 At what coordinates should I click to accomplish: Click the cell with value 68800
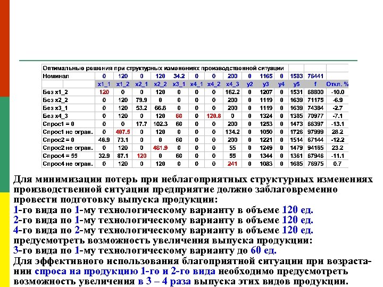(x=315, y=92)
